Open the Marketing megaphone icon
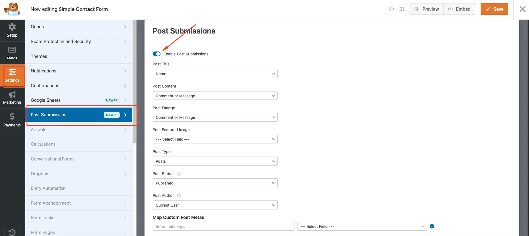This screenshot has width=529, height=236. click(x=12, y=98)
